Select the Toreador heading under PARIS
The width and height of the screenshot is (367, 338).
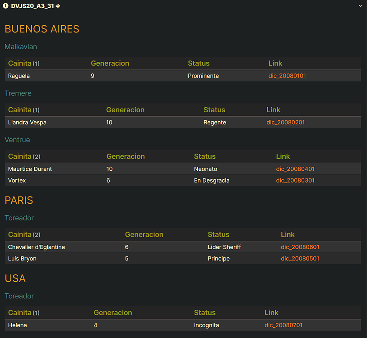point(19,218)
